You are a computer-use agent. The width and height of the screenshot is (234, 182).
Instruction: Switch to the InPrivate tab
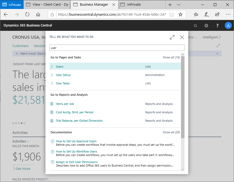coord(142,5)
